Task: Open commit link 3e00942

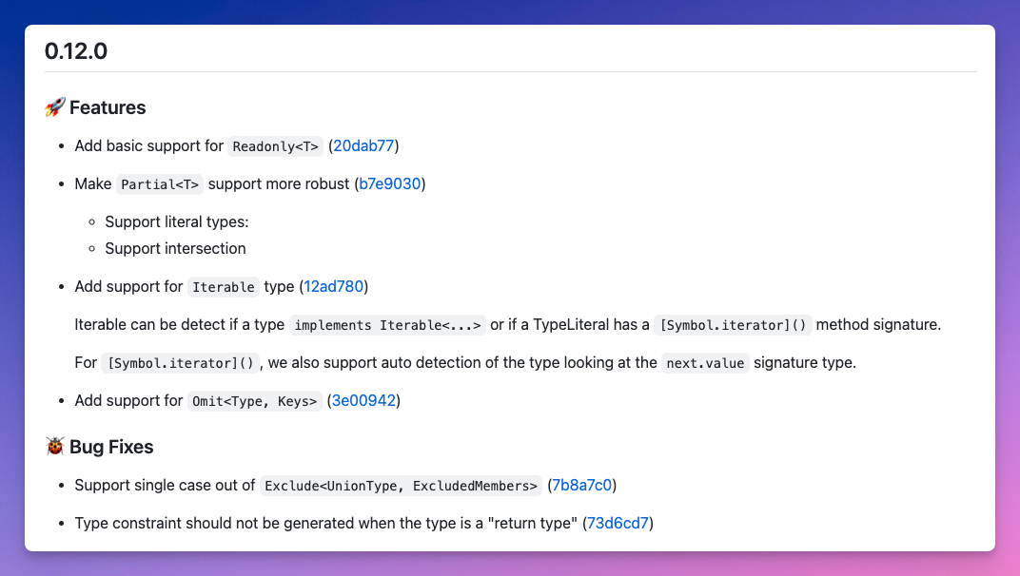Action: [363, 400]
